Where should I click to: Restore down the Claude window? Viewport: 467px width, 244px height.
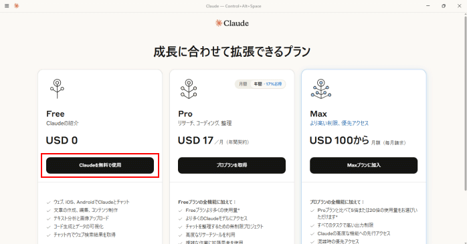[x=444, y=6]
